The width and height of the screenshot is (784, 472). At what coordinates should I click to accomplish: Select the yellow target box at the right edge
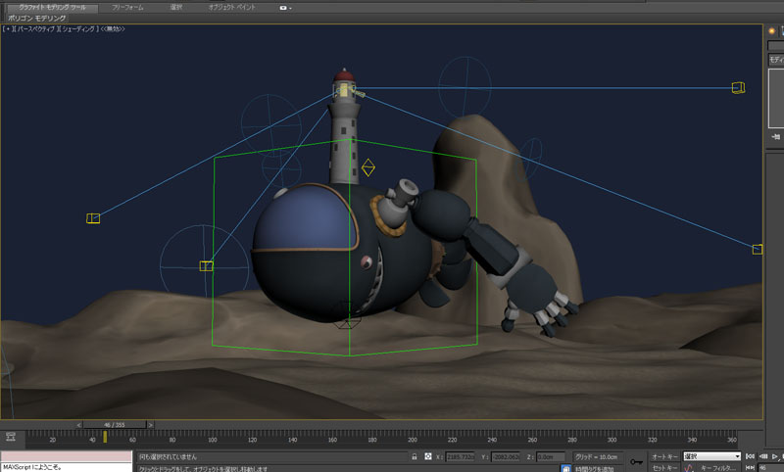point(758,249)
